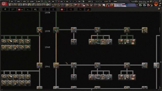Click the horizontal scrollbar handle below the tree

pos(92,90)
